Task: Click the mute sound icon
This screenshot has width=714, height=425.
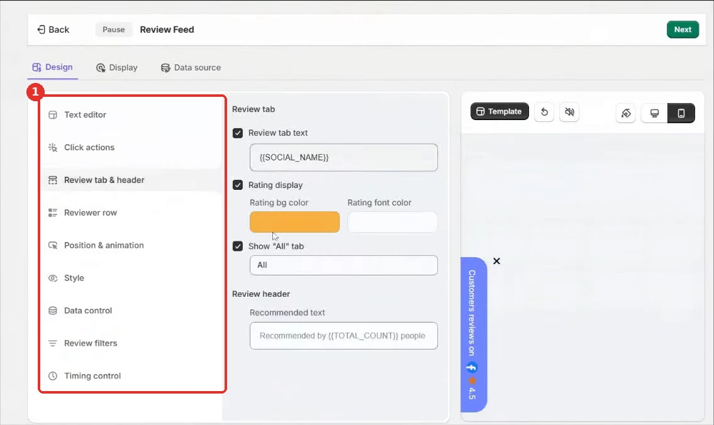Action: tap(570, 112)
